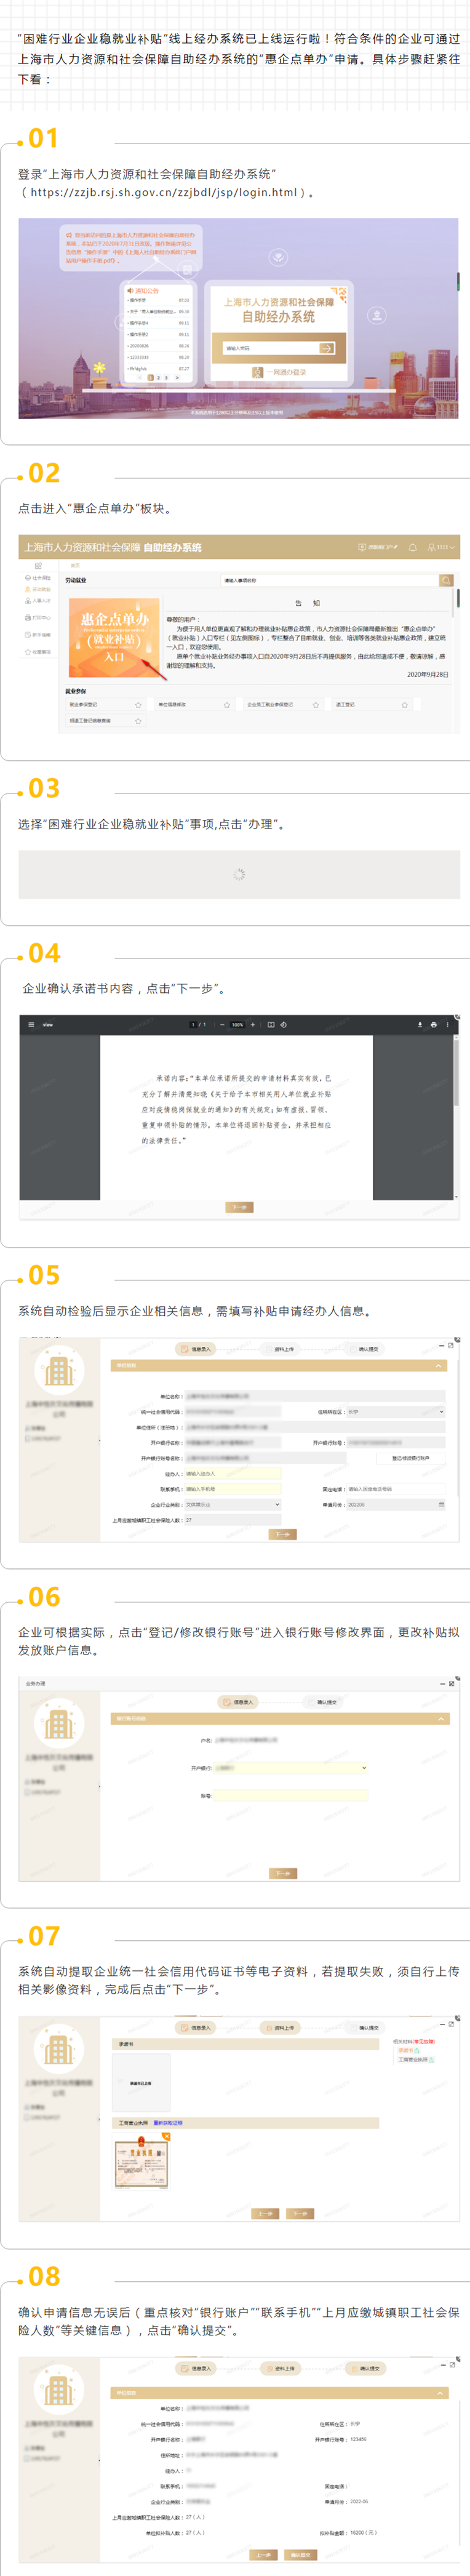Click the round user icon right of login box
Viewport: 470px width, 2576px height.
(377, 315)
